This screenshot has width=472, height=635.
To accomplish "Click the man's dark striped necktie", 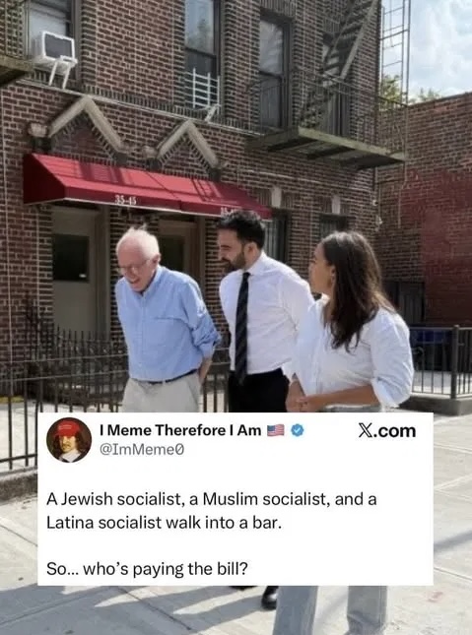I will click(241, 327).
